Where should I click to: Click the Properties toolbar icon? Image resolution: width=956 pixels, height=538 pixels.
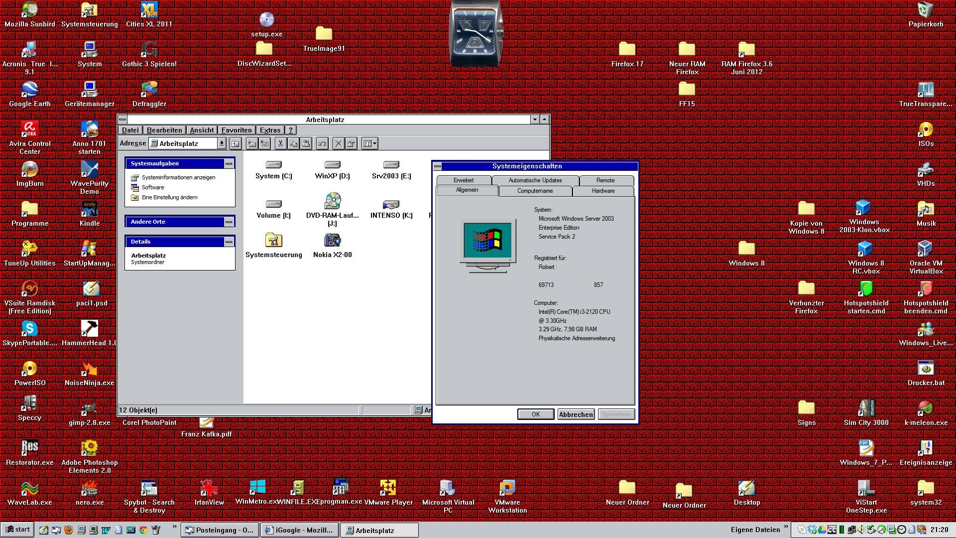coord(352,144)
